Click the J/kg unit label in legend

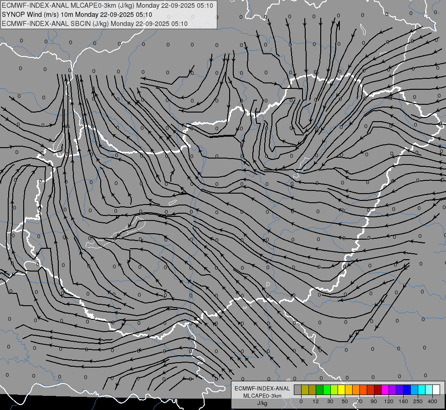click(x=262, y=403)
